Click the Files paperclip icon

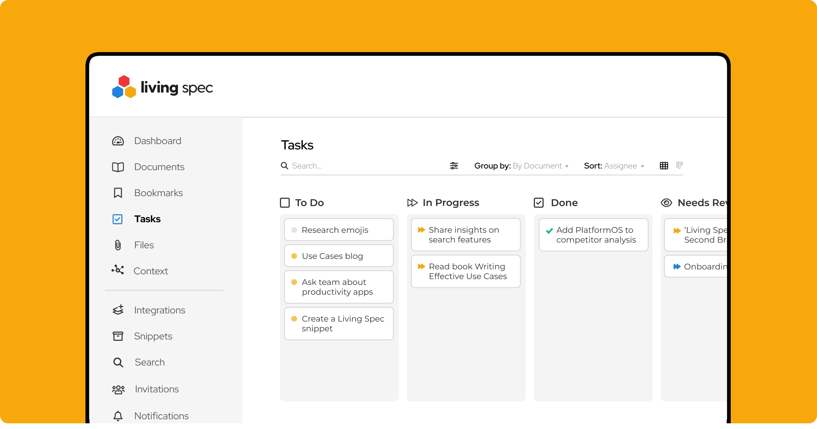[118, 245]
